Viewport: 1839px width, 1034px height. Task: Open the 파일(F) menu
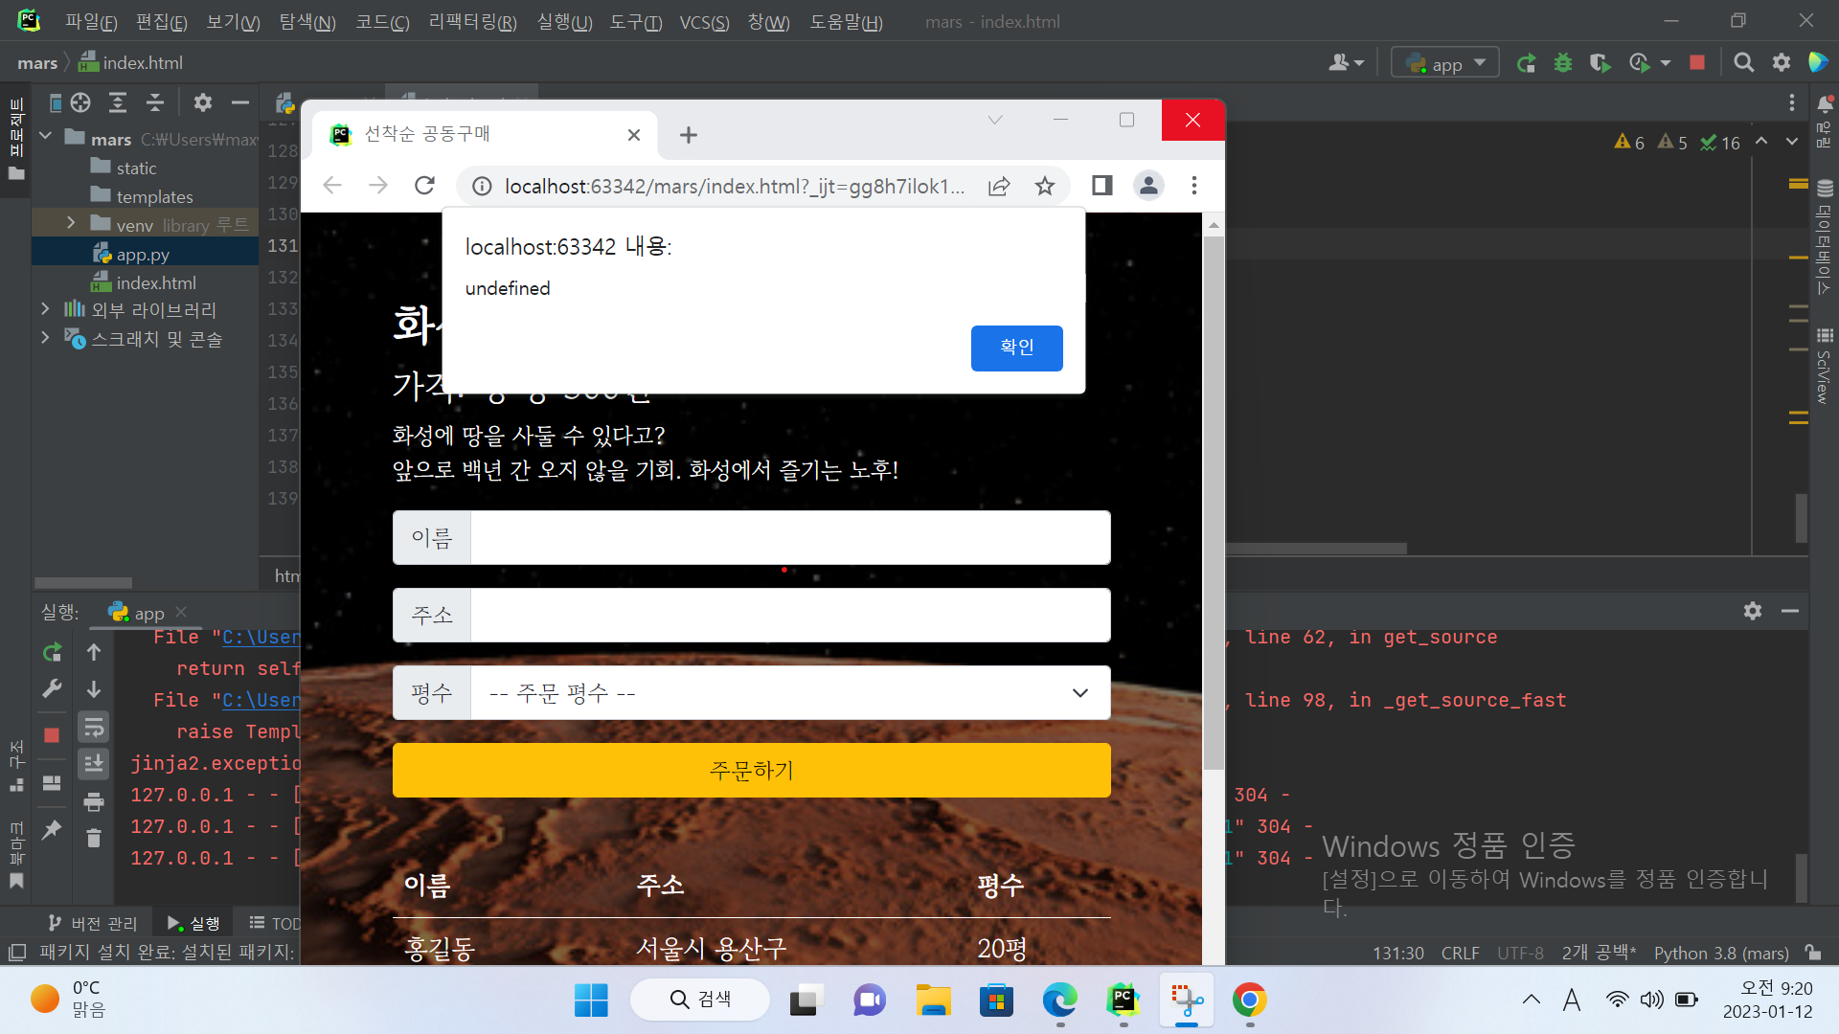(x=91, y=21)
